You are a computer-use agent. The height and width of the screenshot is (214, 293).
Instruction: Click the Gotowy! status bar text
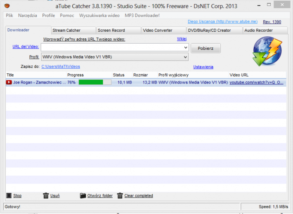pyautogui.click(x=12, y=207)
